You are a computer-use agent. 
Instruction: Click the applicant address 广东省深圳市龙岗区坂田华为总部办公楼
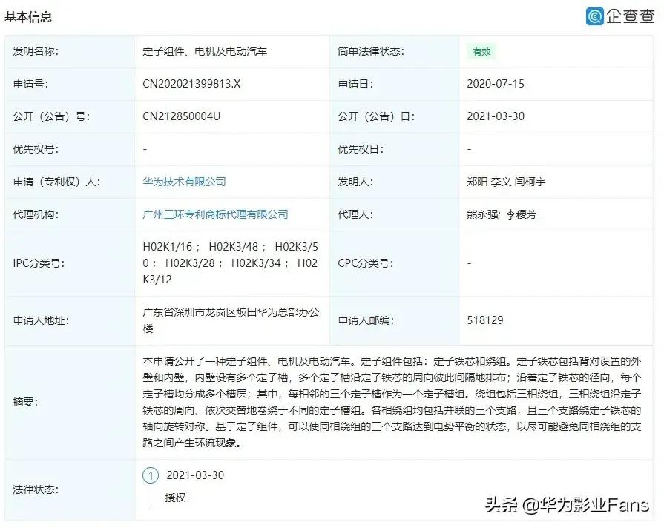pyautogui.click(x=231, y=320)
